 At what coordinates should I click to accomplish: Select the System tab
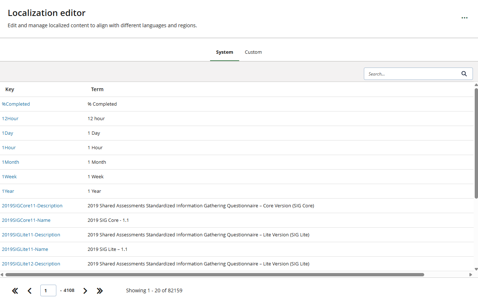[224, 52]
